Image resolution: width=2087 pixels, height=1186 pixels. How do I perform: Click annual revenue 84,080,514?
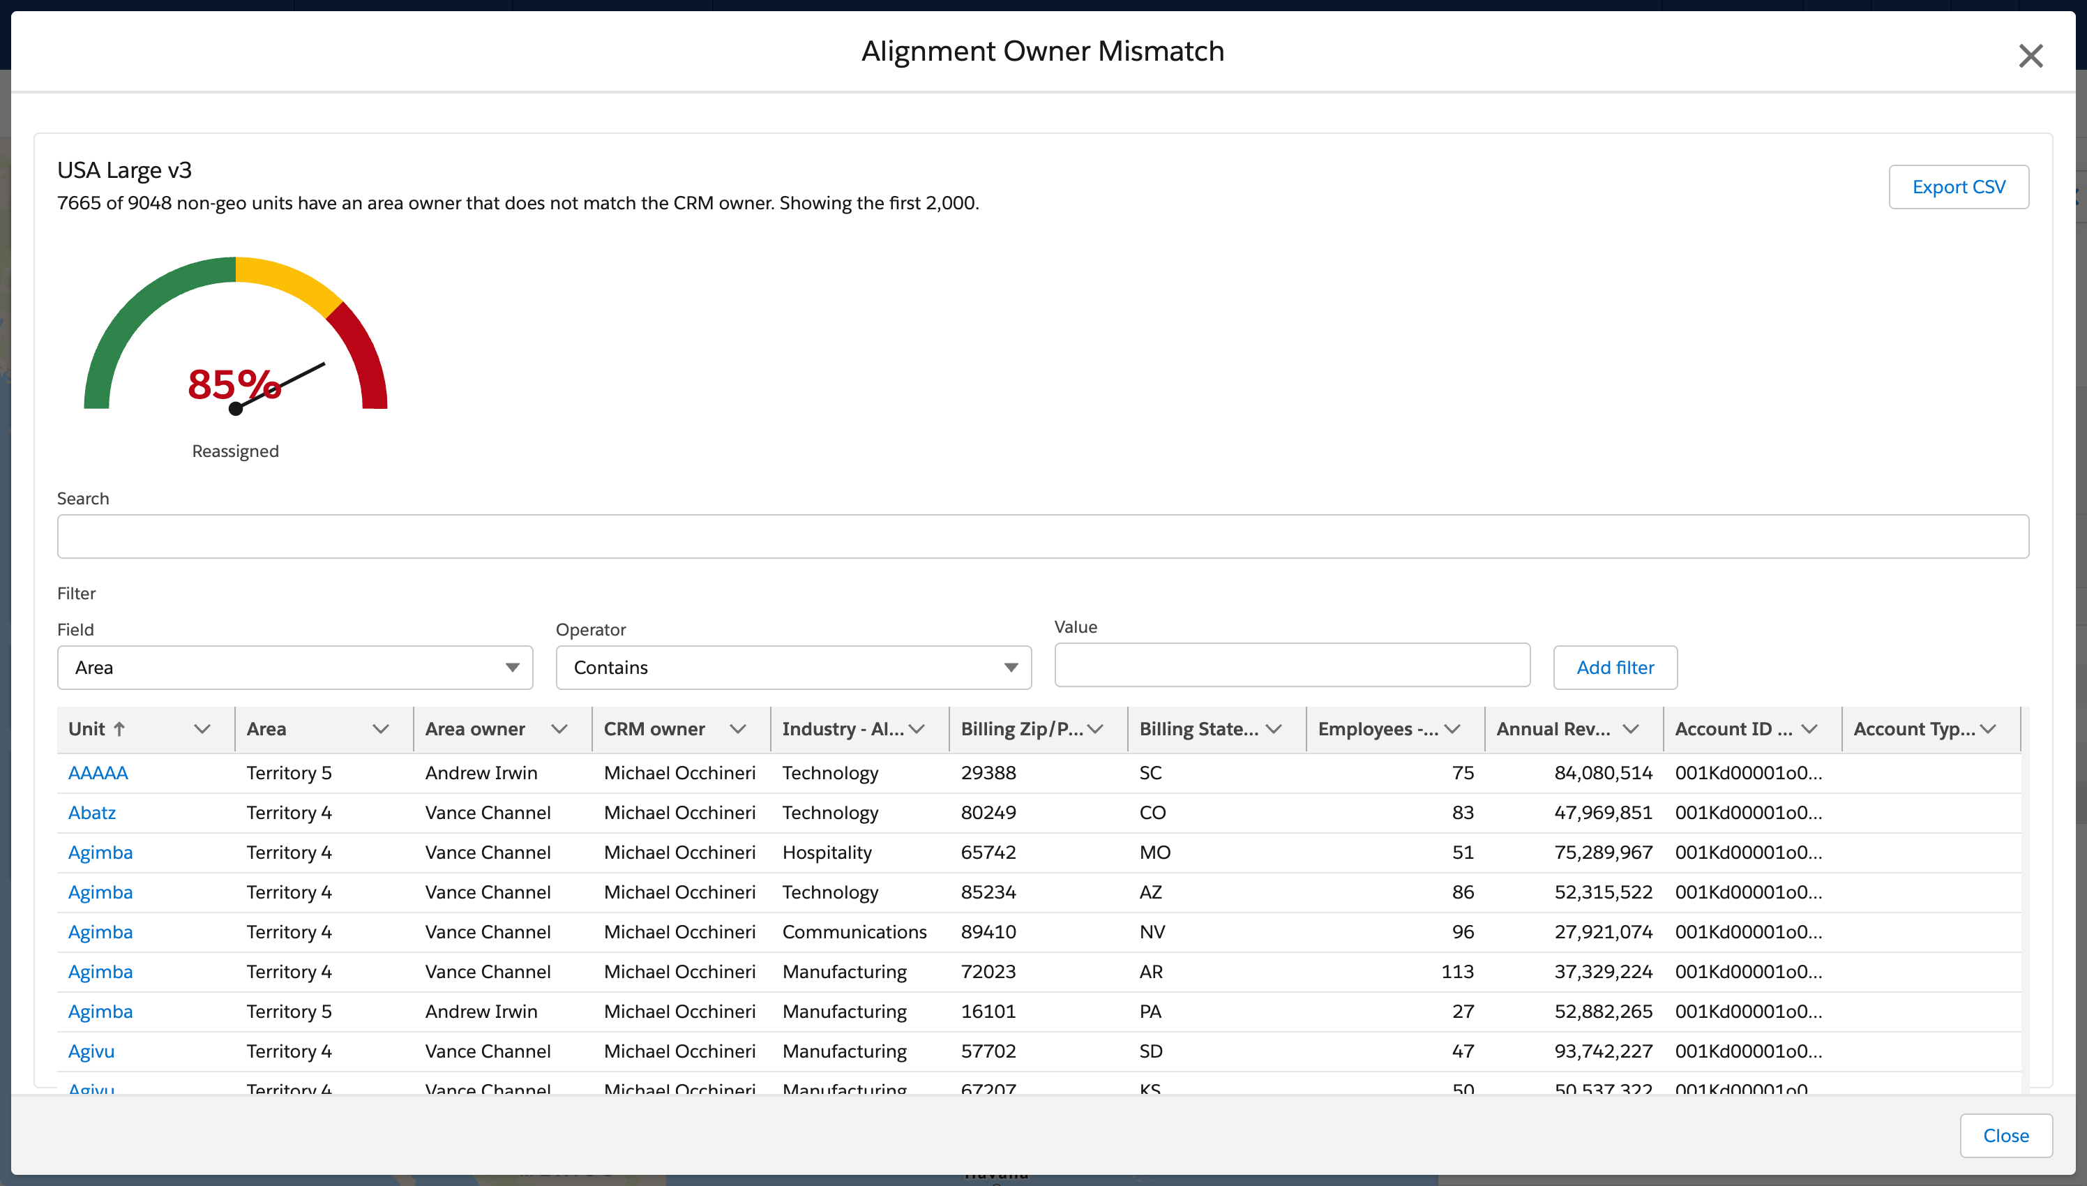[x=1602, y=773]
